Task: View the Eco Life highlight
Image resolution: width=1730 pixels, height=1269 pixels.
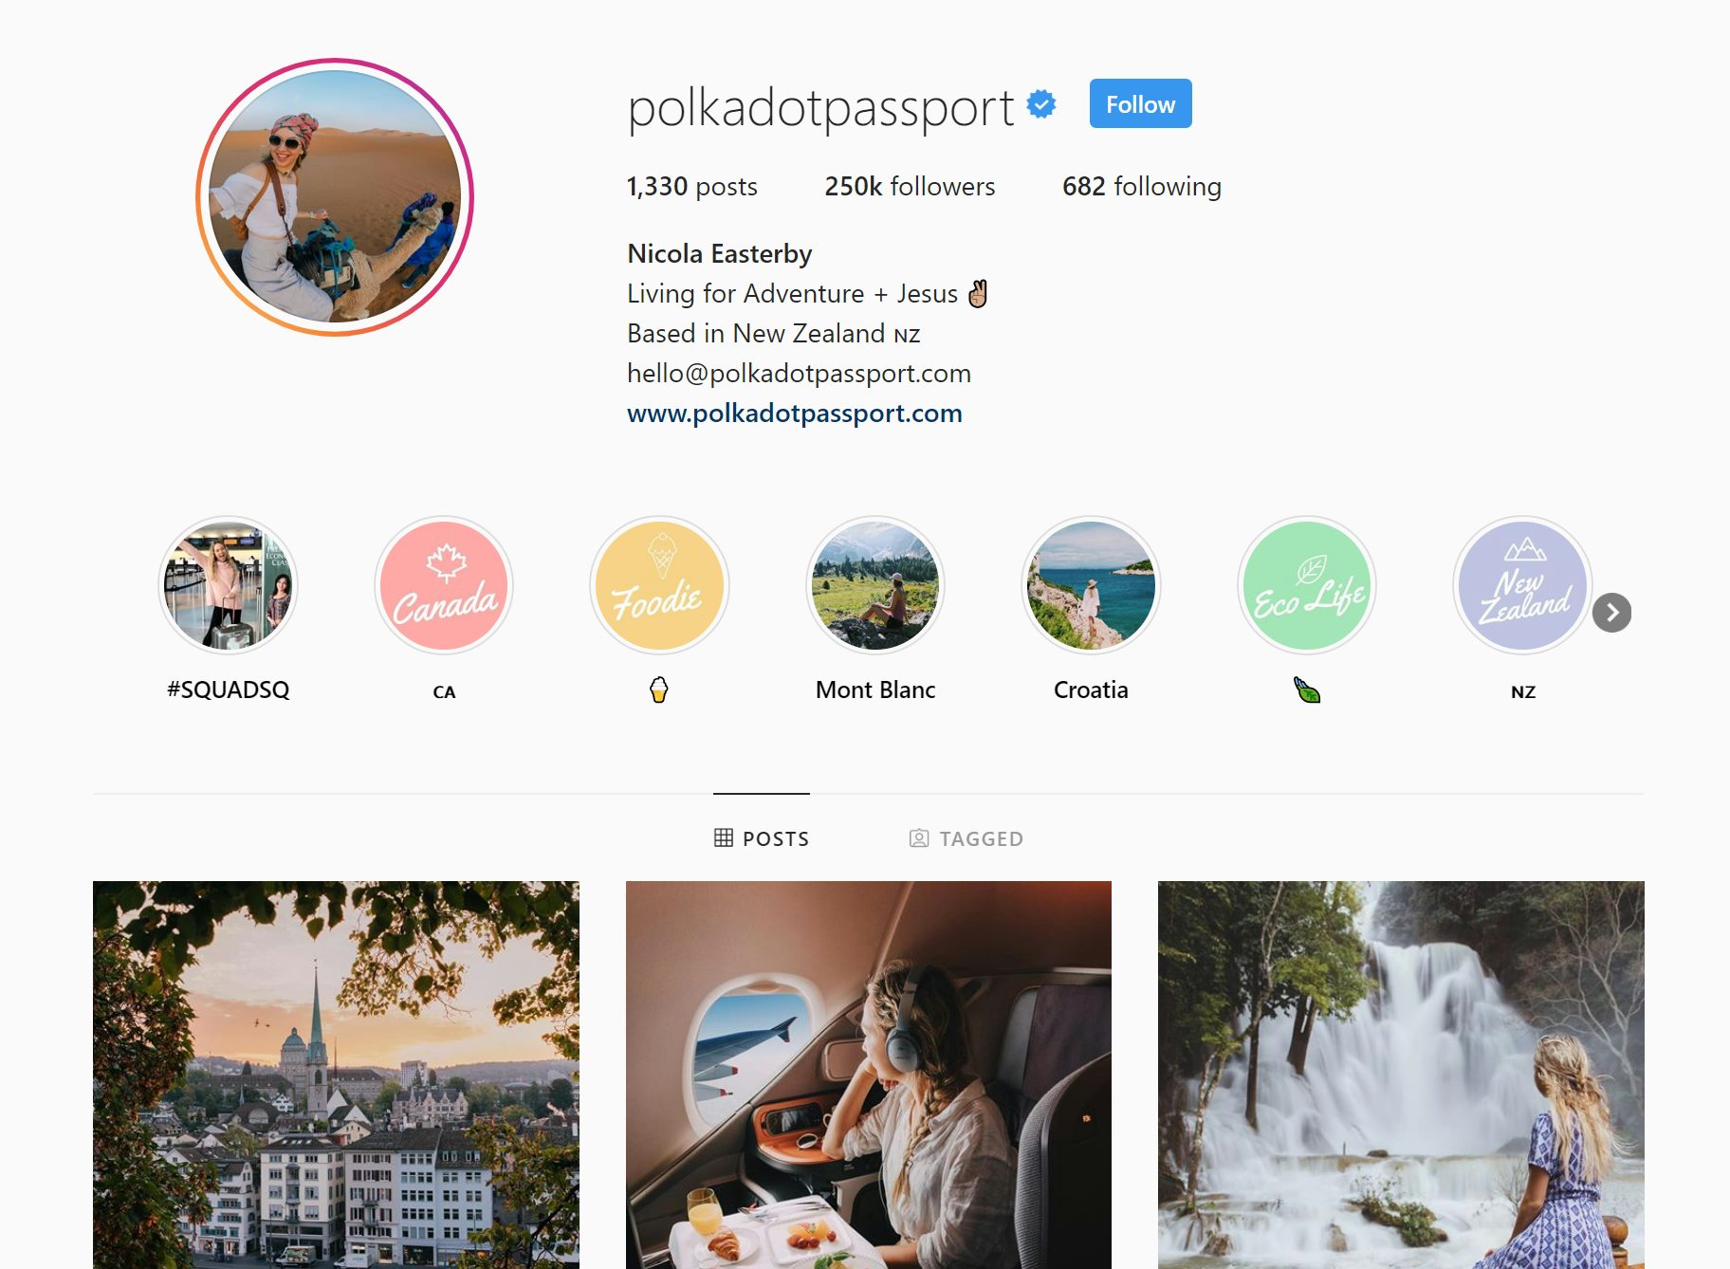Action: (1307, 585)
